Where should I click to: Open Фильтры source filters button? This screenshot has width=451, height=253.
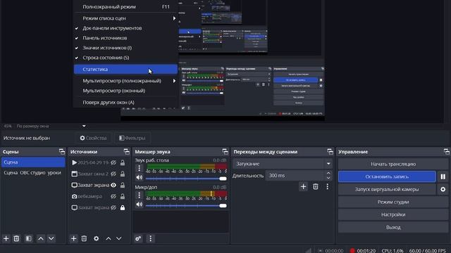(x=132, y=138)
